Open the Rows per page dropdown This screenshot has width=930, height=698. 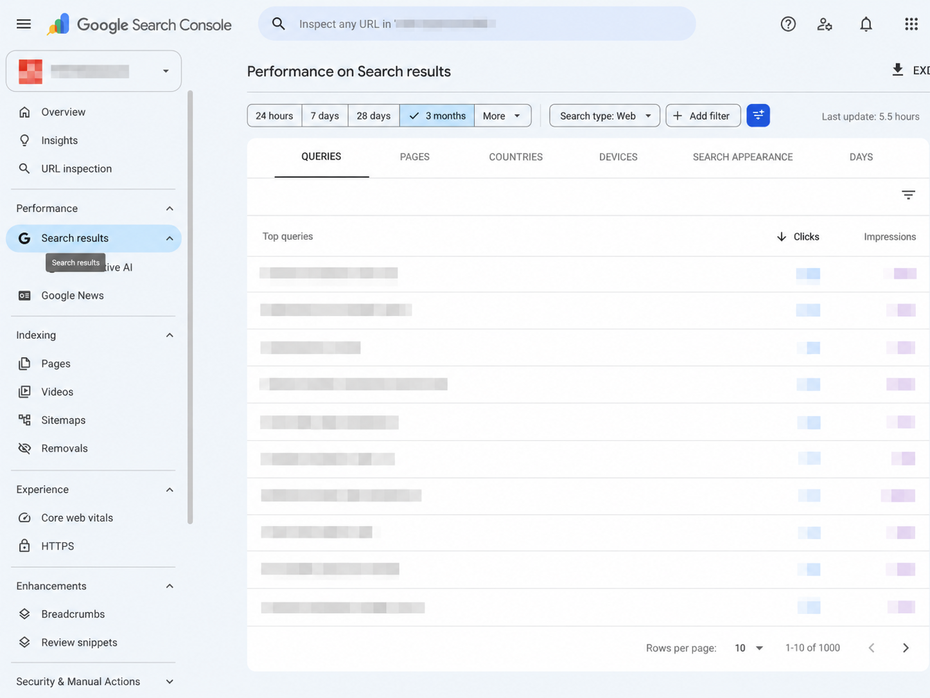pos(749,648)
